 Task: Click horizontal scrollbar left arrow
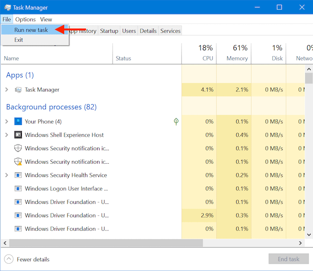coord(5,243)
